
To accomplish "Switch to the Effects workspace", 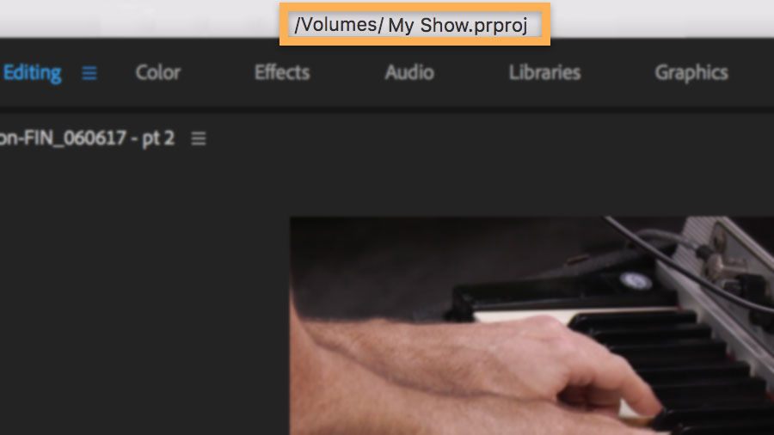I will click(x=282, y=72).
